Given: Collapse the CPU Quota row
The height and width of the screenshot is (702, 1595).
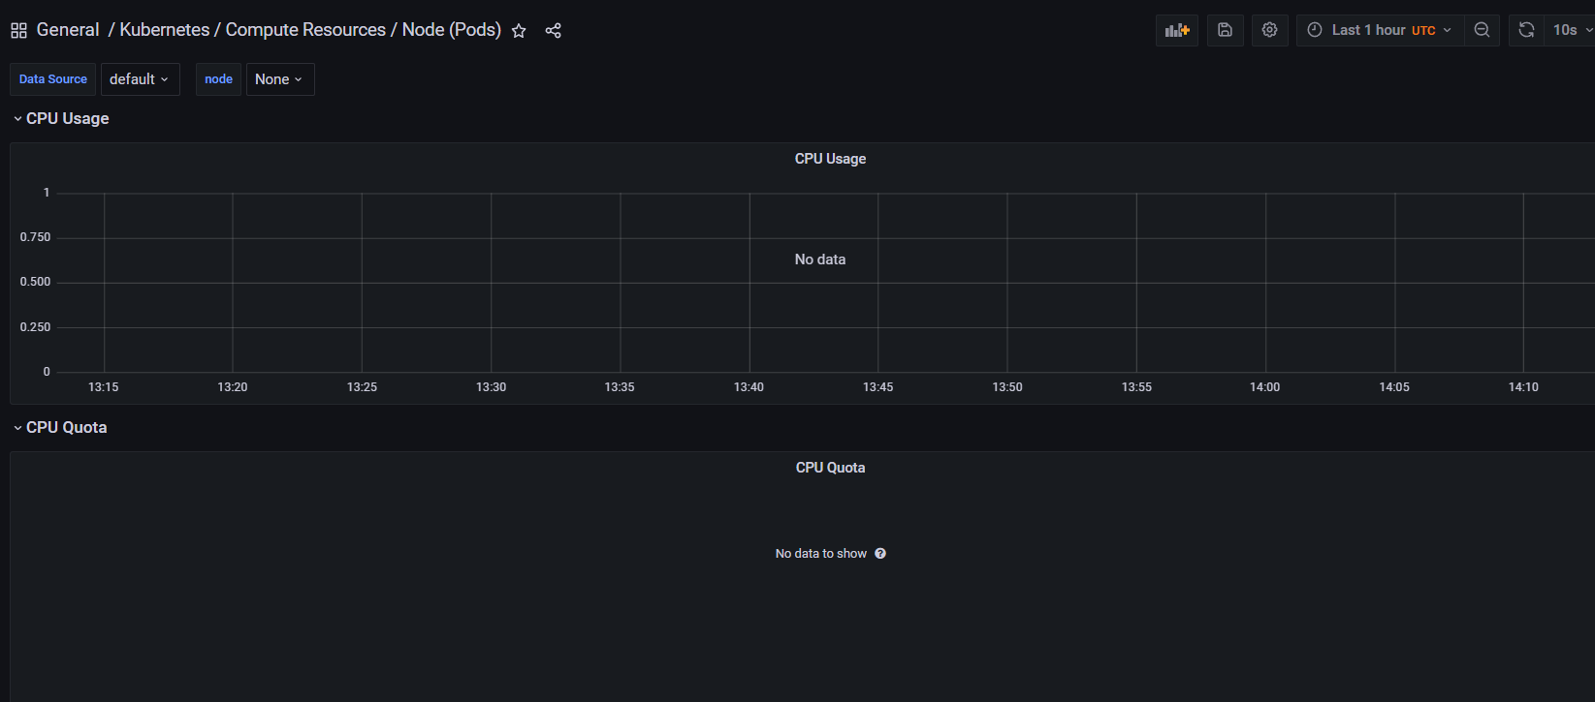Looking at the screenshot, I should [59, 427].
